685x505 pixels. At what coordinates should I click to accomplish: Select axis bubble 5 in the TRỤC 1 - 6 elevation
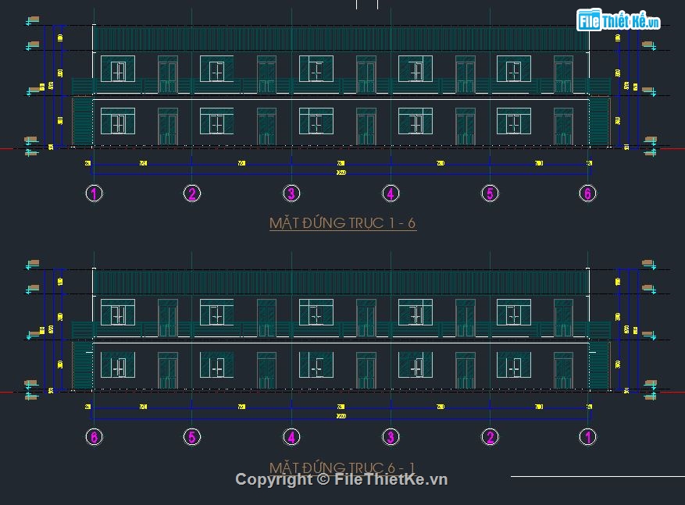pyautogui.click(x=490, y=194)
